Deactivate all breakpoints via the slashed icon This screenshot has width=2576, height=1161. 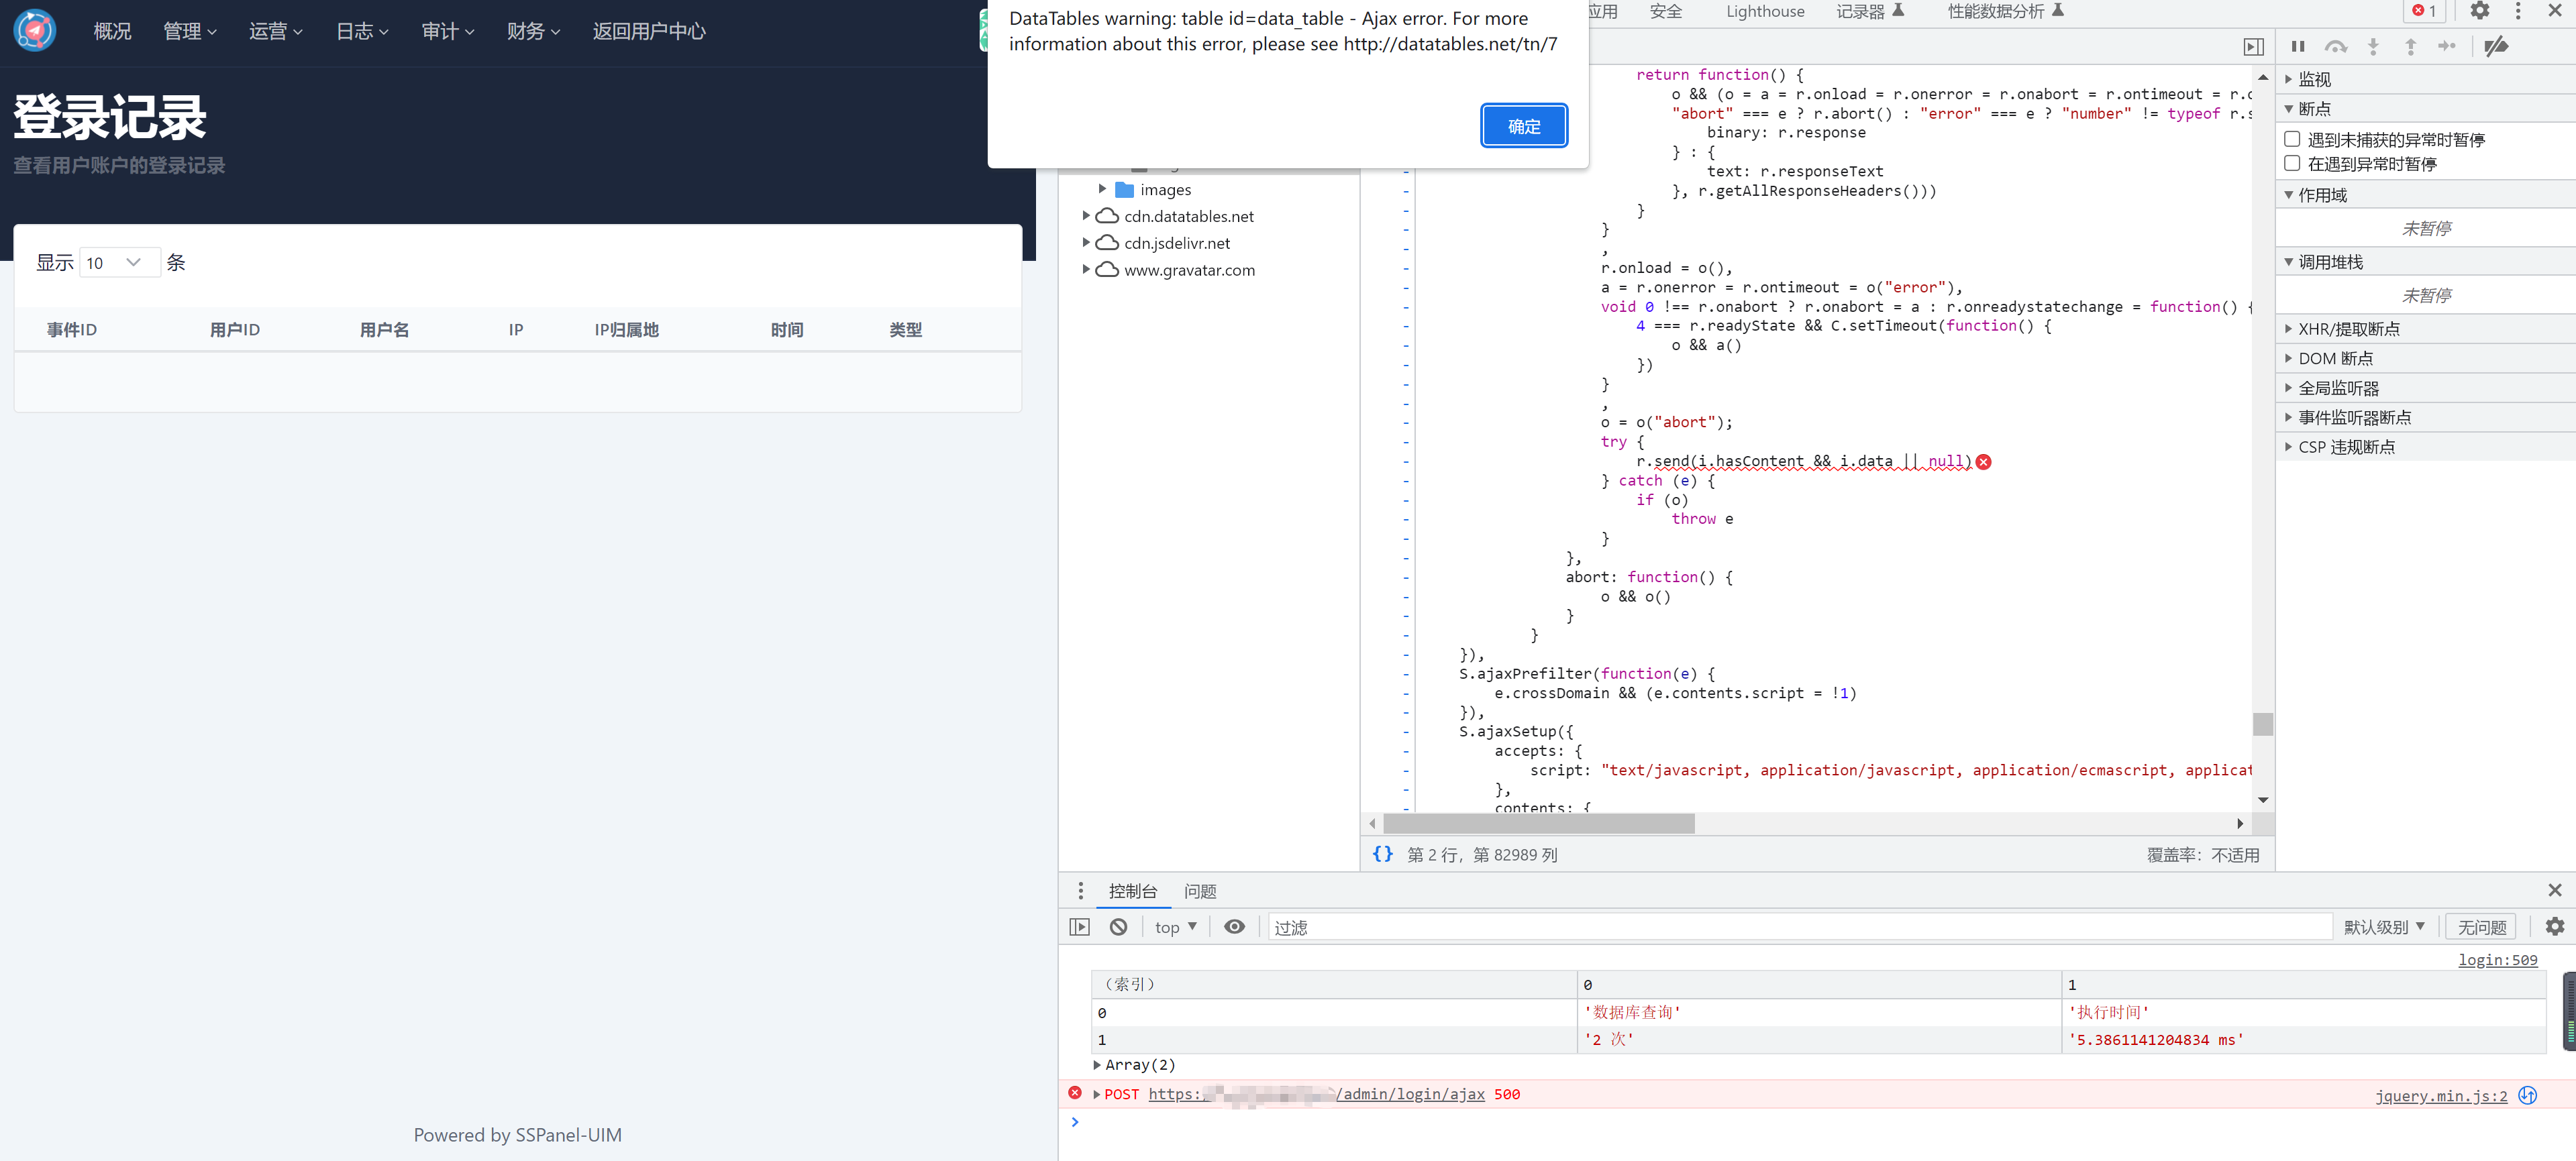coord(2497,46)
